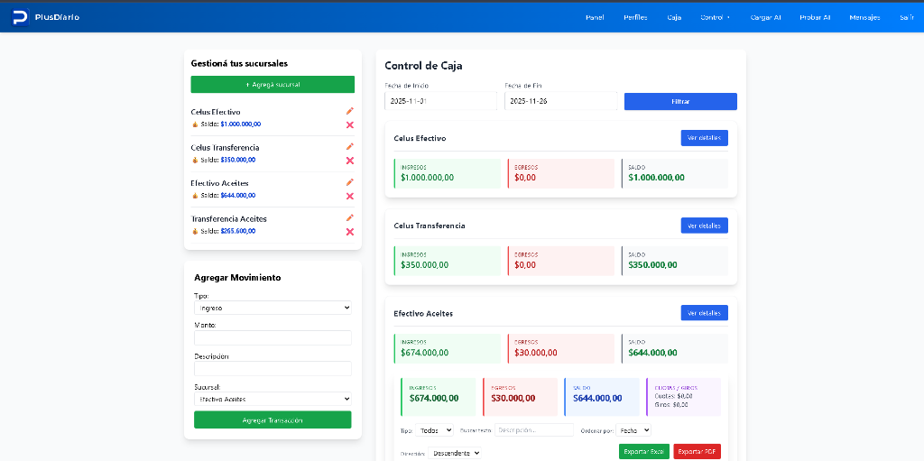Delete the Celus Efectivo branch
The image size is (924, 461).
(350, 124)
